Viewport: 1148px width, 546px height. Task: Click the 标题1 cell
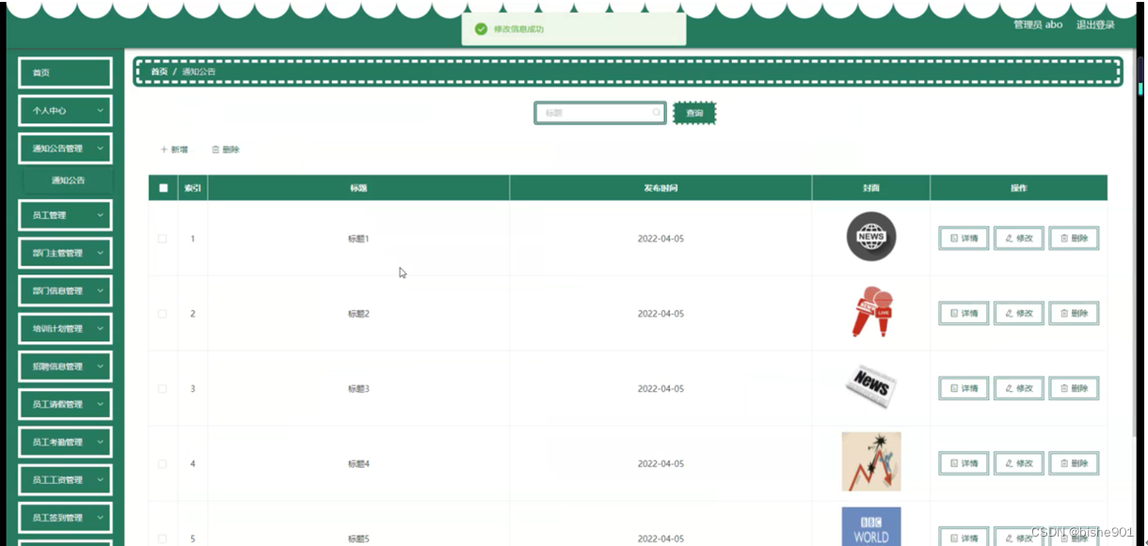(x=359, y=239)
